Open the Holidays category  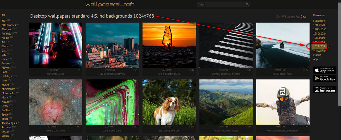7,76
